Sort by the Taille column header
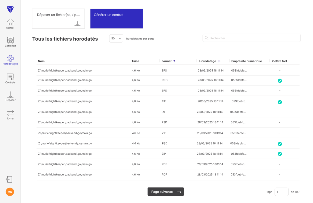Viewport: 313px width, 203px height. pyautogui.click(x=135, y=61)
